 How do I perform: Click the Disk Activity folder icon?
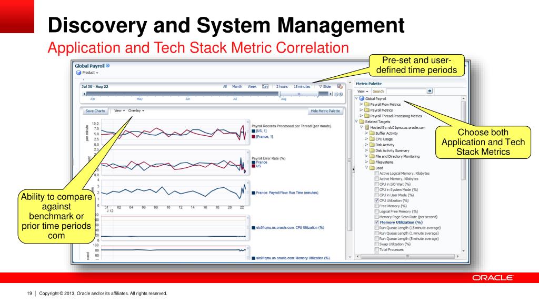(x=372, y=145)
